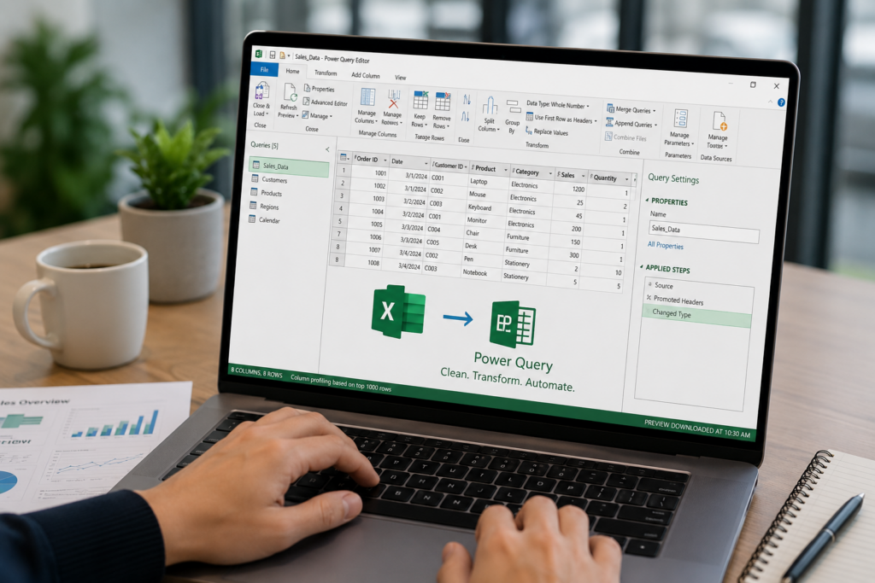
Task: Open the Append Queries dropdown
Action: 655,125
